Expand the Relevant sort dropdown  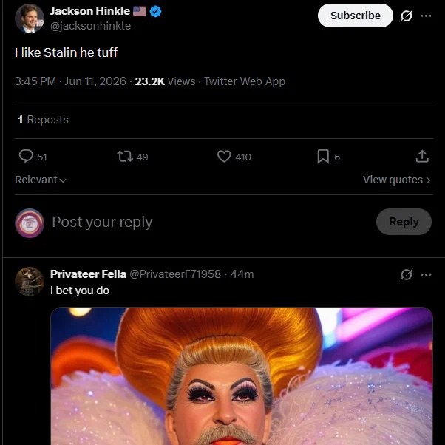tap(41, 180)
